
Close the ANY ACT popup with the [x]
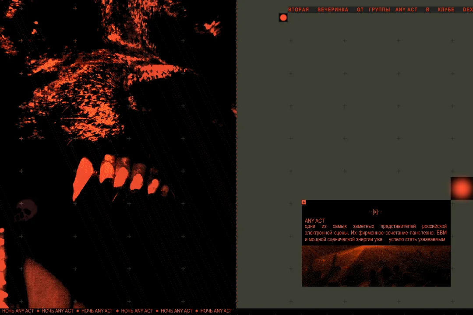pyautogui.click(x=375, y=212)
